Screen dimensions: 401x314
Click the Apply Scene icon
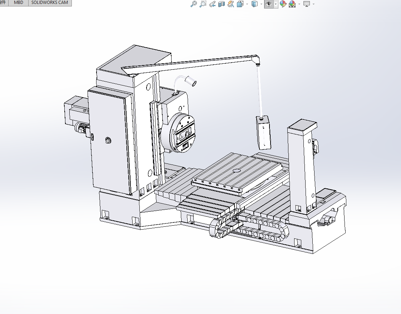coord(292,4)
